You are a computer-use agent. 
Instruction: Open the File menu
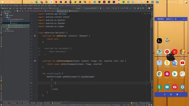(x=4, y=5)
